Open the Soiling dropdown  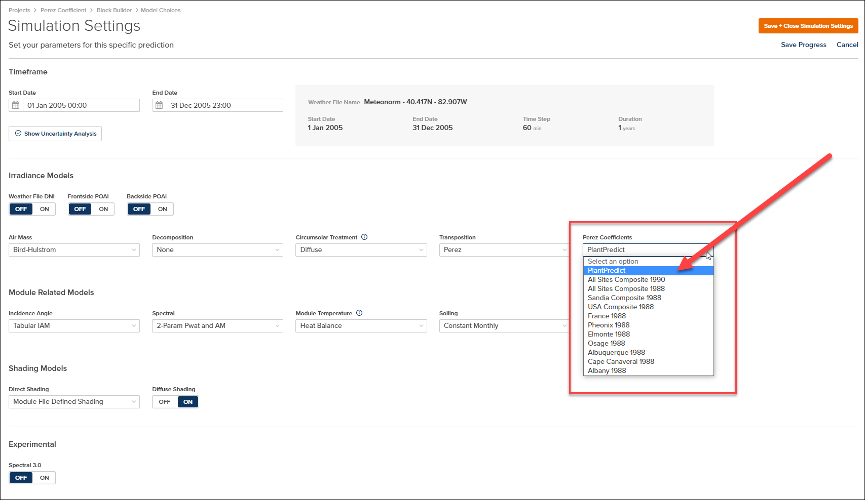point(505,326)
